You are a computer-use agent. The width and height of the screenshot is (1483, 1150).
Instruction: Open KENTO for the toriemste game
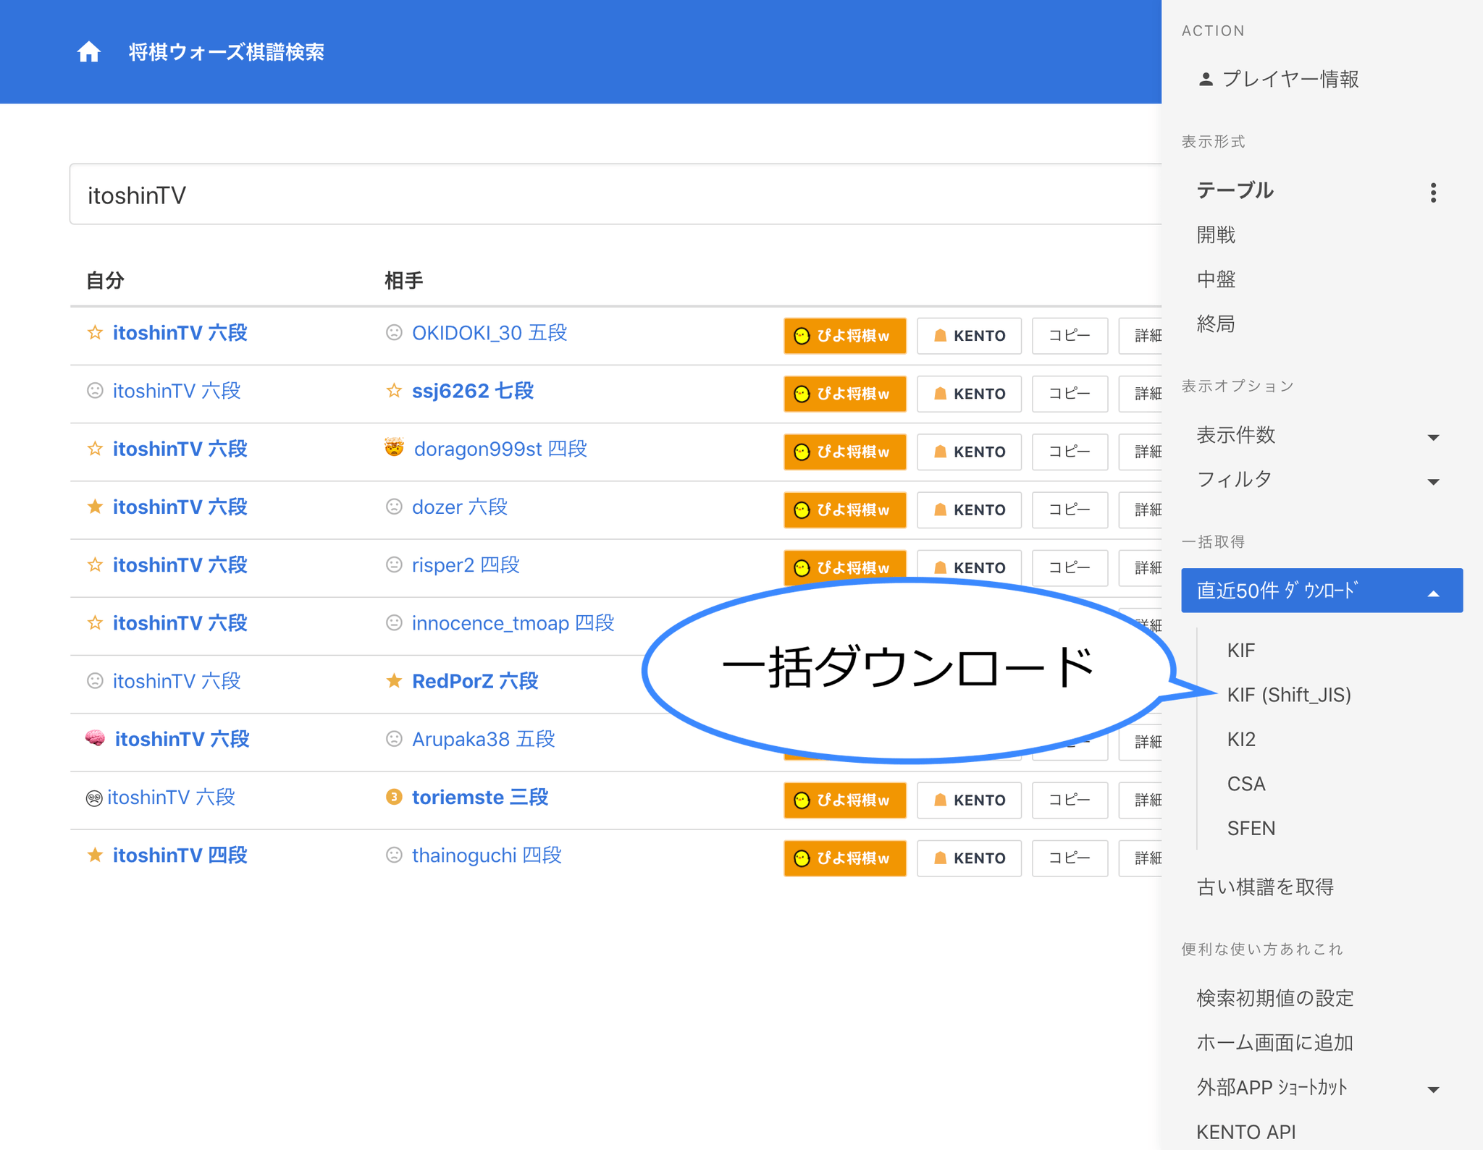[x=969, y=800]
